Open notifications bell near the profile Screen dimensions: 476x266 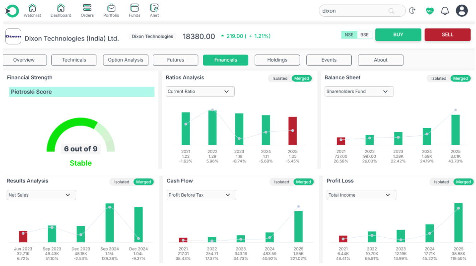point(445,11)
